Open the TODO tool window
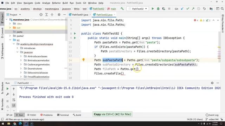This screenshot has width=225, height=126. (x=32, y=115)
